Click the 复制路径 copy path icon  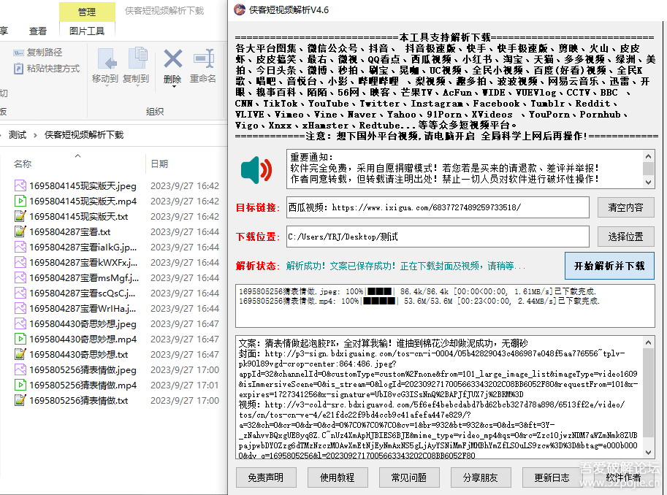[18, 53]
